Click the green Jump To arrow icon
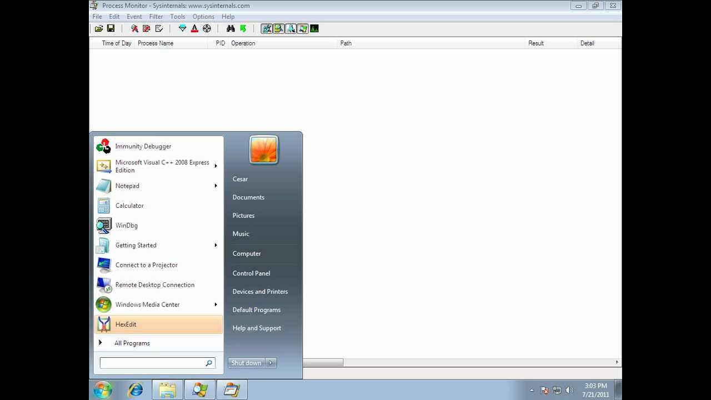711x400 pixels. click(243, 28)
